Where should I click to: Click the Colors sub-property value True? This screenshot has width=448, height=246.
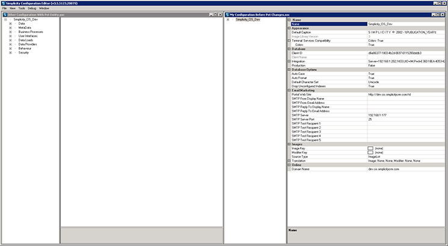pos(406,45)
